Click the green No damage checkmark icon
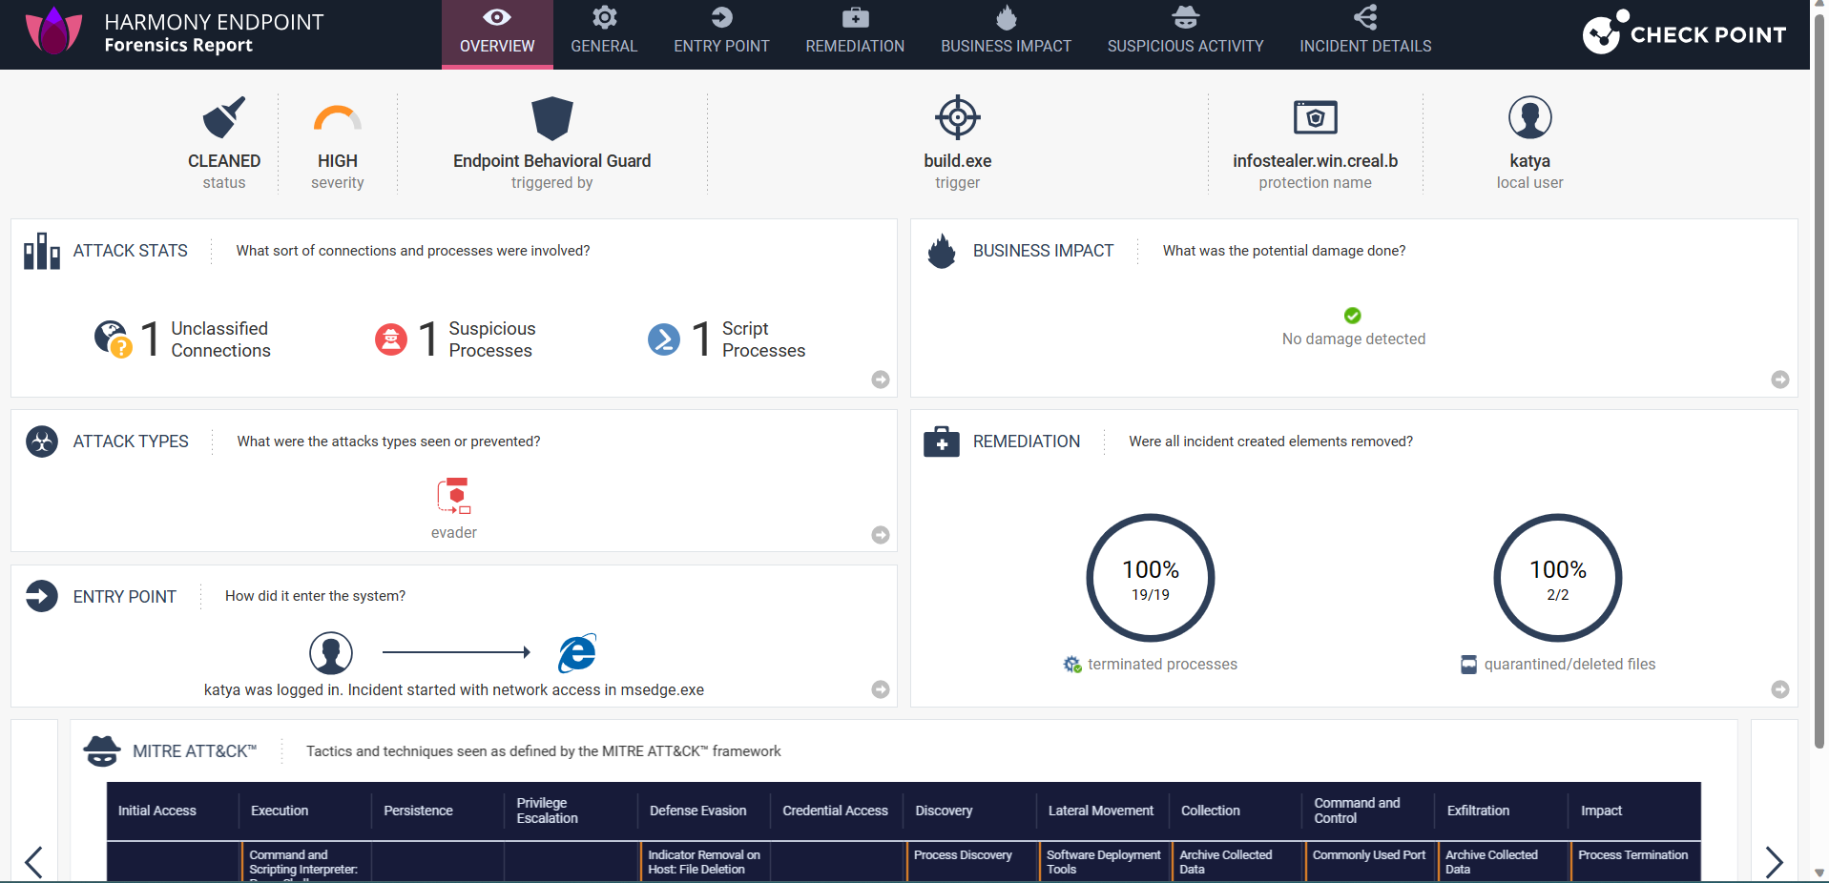The height and width of the screenshot is (883, 1829). click(1353, 316)
